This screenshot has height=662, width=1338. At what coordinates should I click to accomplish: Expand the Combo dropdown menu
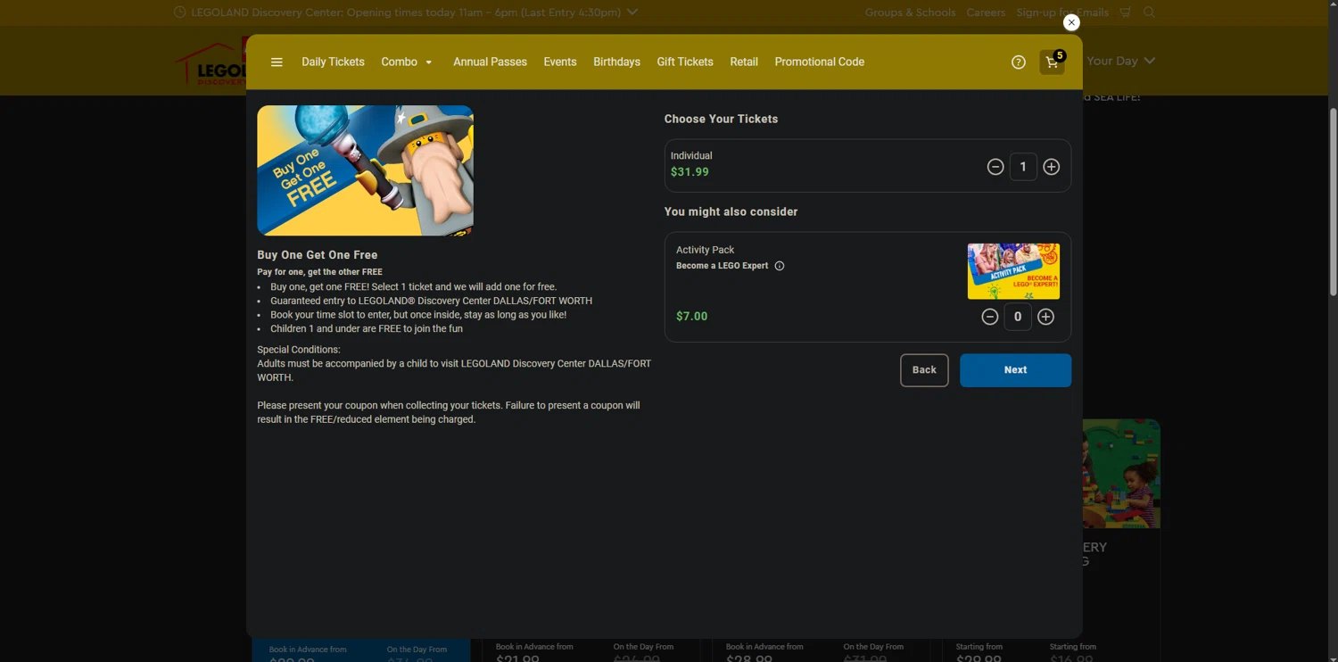407,62
